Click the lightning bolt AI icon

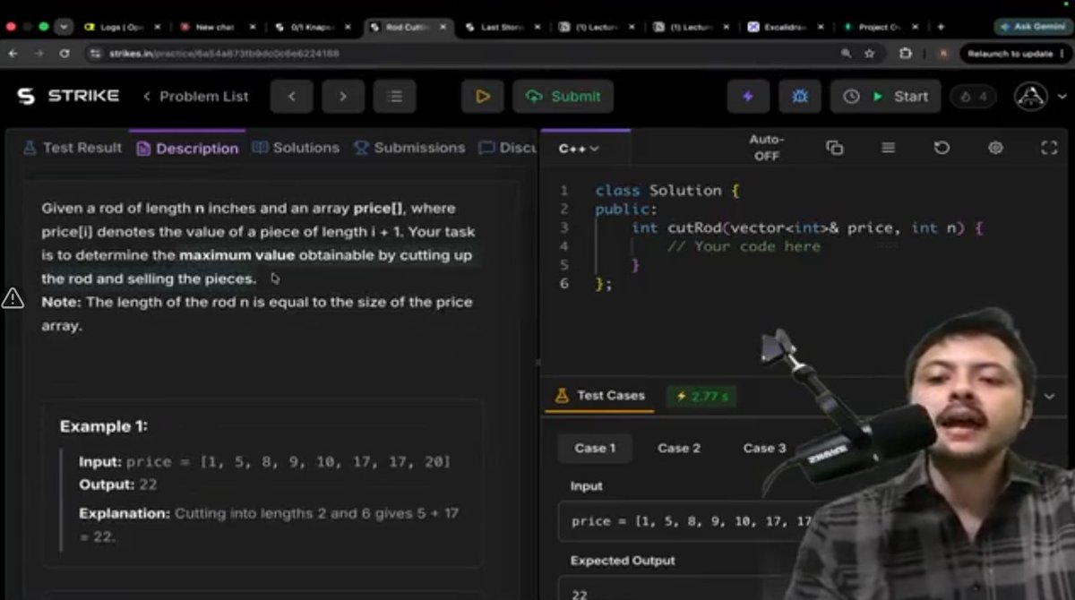point(748,96)
